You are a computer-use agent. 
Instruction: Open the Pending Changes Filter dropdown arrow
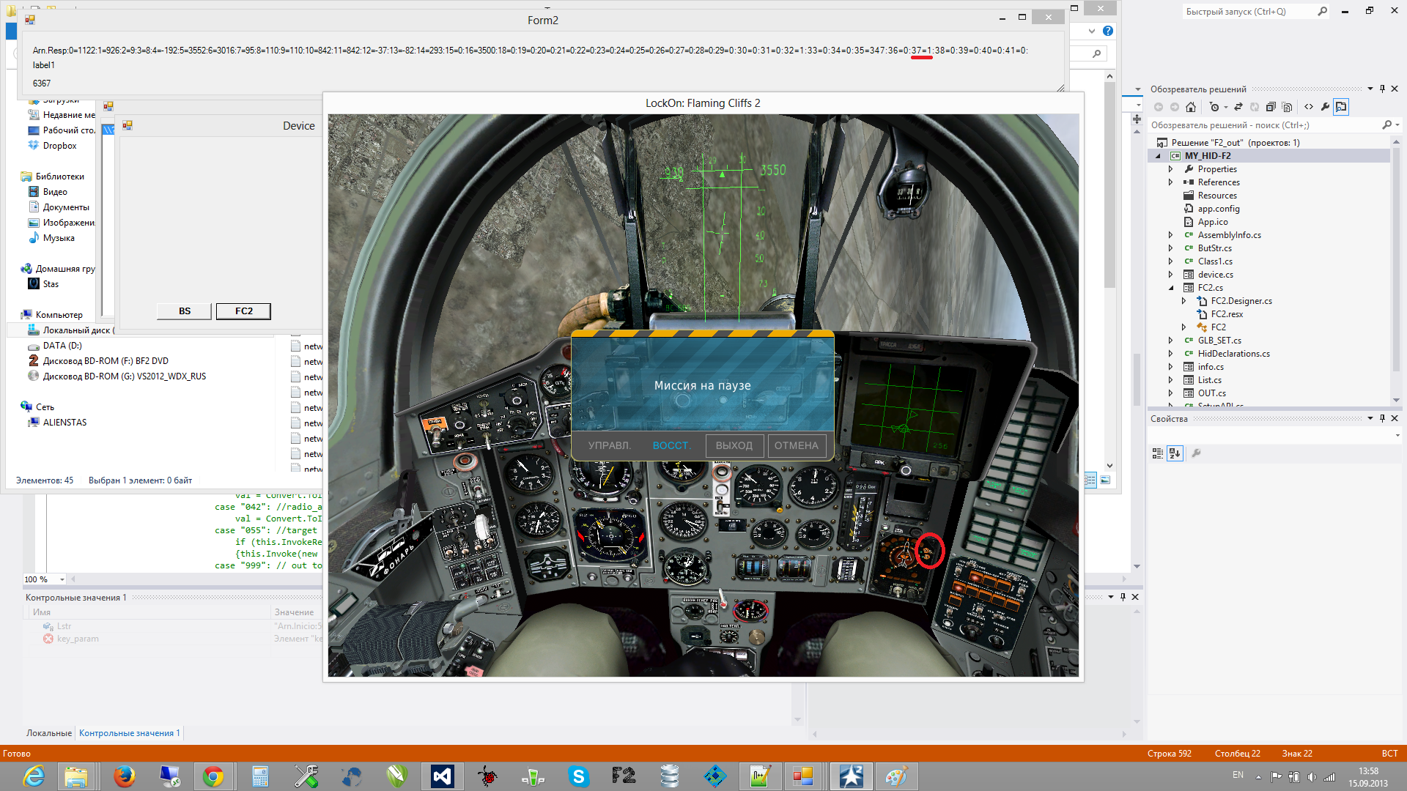click(x=1225, y=108)
